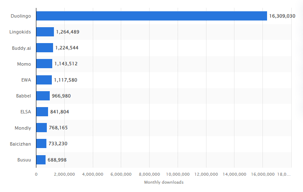Click the value 768,165
This screenshot has width=303, height=192.
pyautogui.click(x=59, y=128)
